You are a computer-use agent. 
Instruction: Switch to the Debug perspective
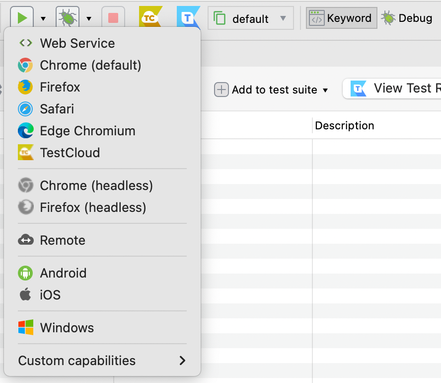[407, 18]
